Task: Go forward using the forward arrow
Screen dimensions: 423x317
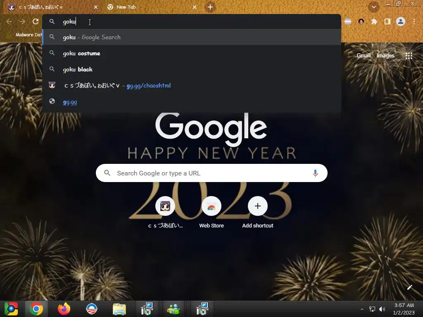Action: 22,21
